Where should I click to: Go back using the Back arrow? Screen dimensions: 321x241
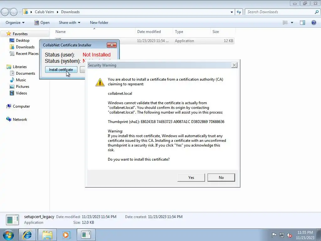[5, 12]
